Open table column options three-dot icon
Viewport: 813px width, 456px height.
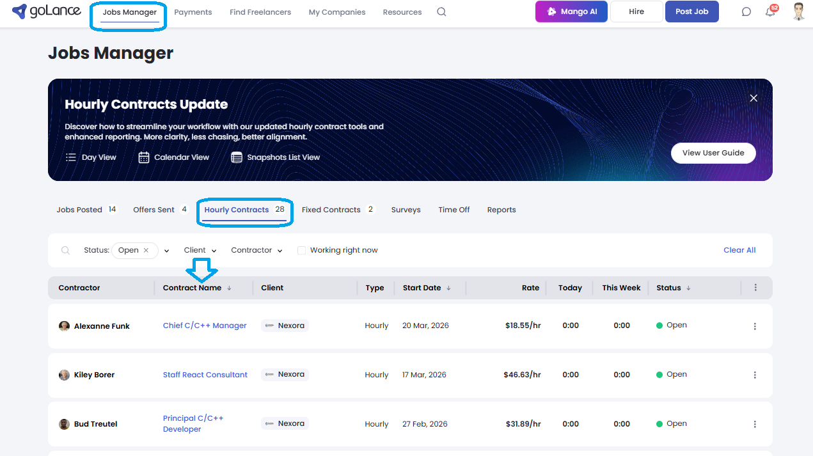coord(755,288)
